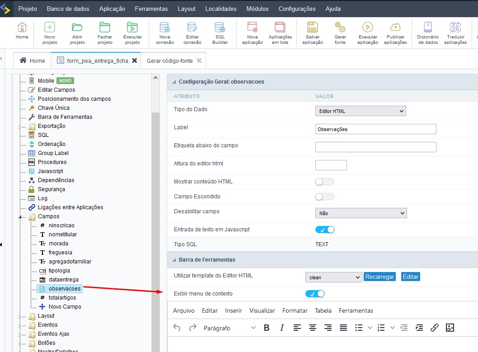Open the Editar conexão tool
Image resolution: width=478 pixels, height=352 pixels.
click(x=192, y=33)
